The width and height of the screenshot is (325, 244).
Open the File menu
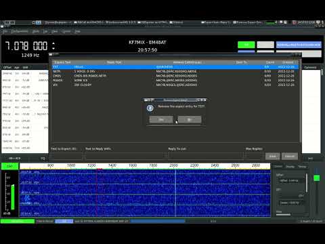5,31
